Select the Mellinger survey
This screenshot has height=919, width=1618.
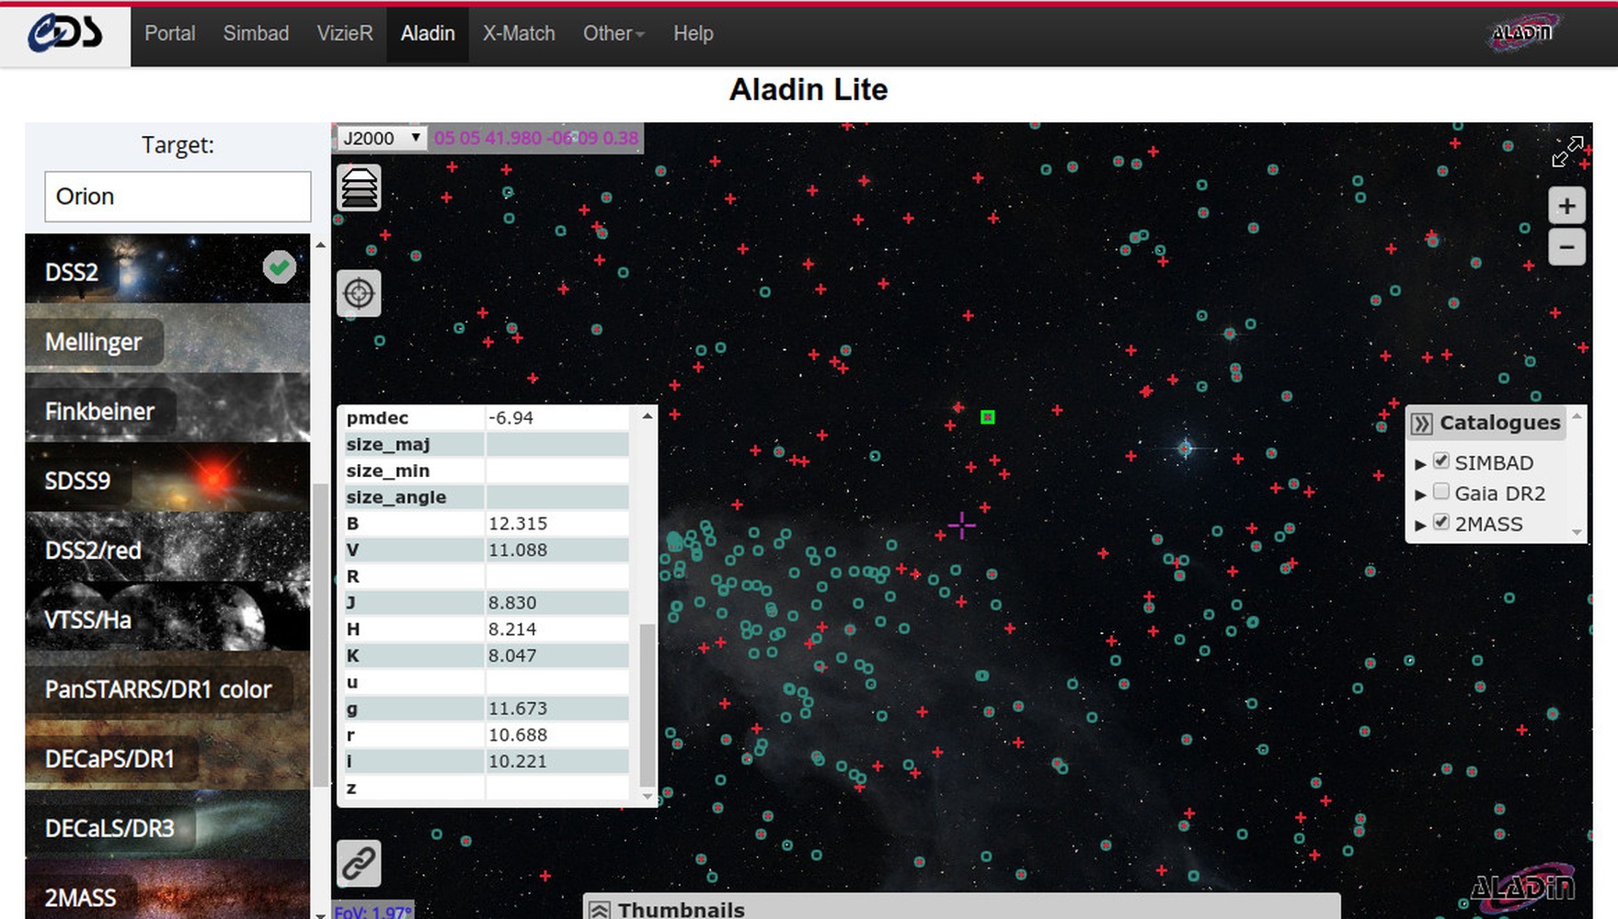[x=167, y=340]
